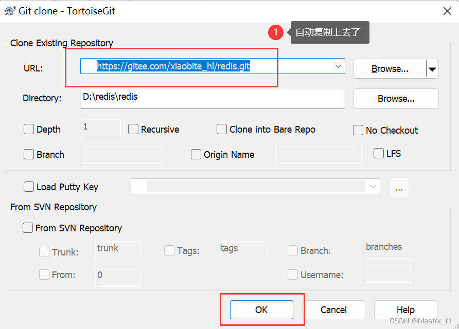Tick the Tags checkbox
This screenshot has height=329, width=459.
[169, 250]
